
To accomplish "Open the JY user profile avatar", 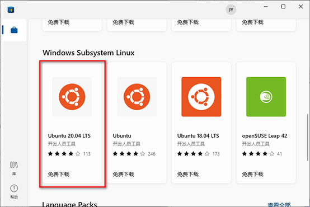I will 231,10.
